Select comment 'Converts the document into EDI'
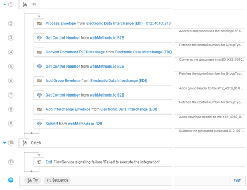The width and height of the screenshot is (247, 190). tap(212, 60)
